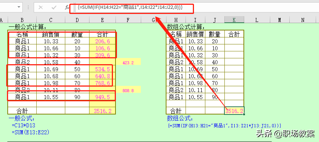
Task: Click the left table 銷售價 header cell
Action: point(51,34)
